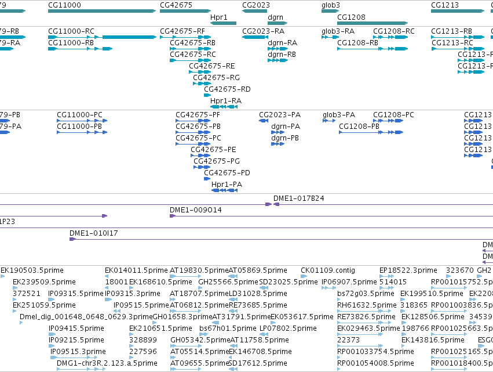
Task: Click BAC clone DME1-010I17
Action: click(281, 239)
